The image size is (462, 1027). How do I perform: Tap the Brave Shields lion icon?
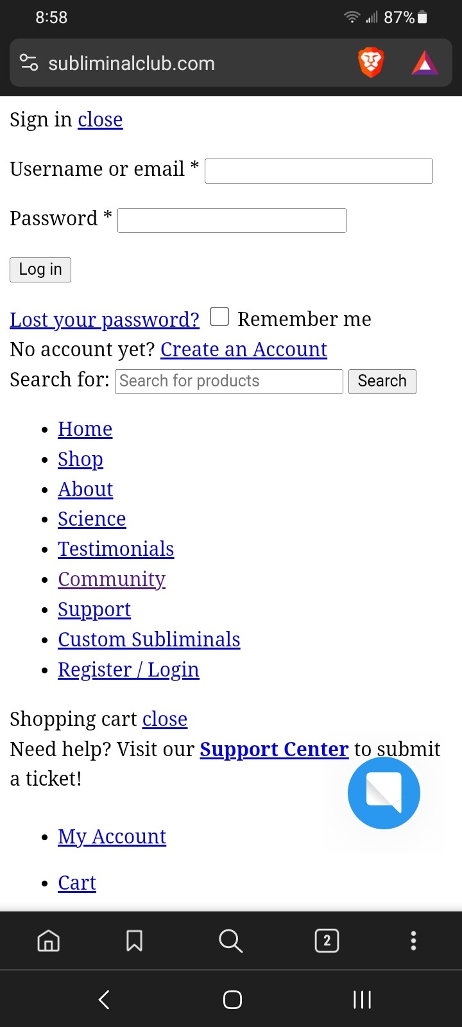coord(371,63)
